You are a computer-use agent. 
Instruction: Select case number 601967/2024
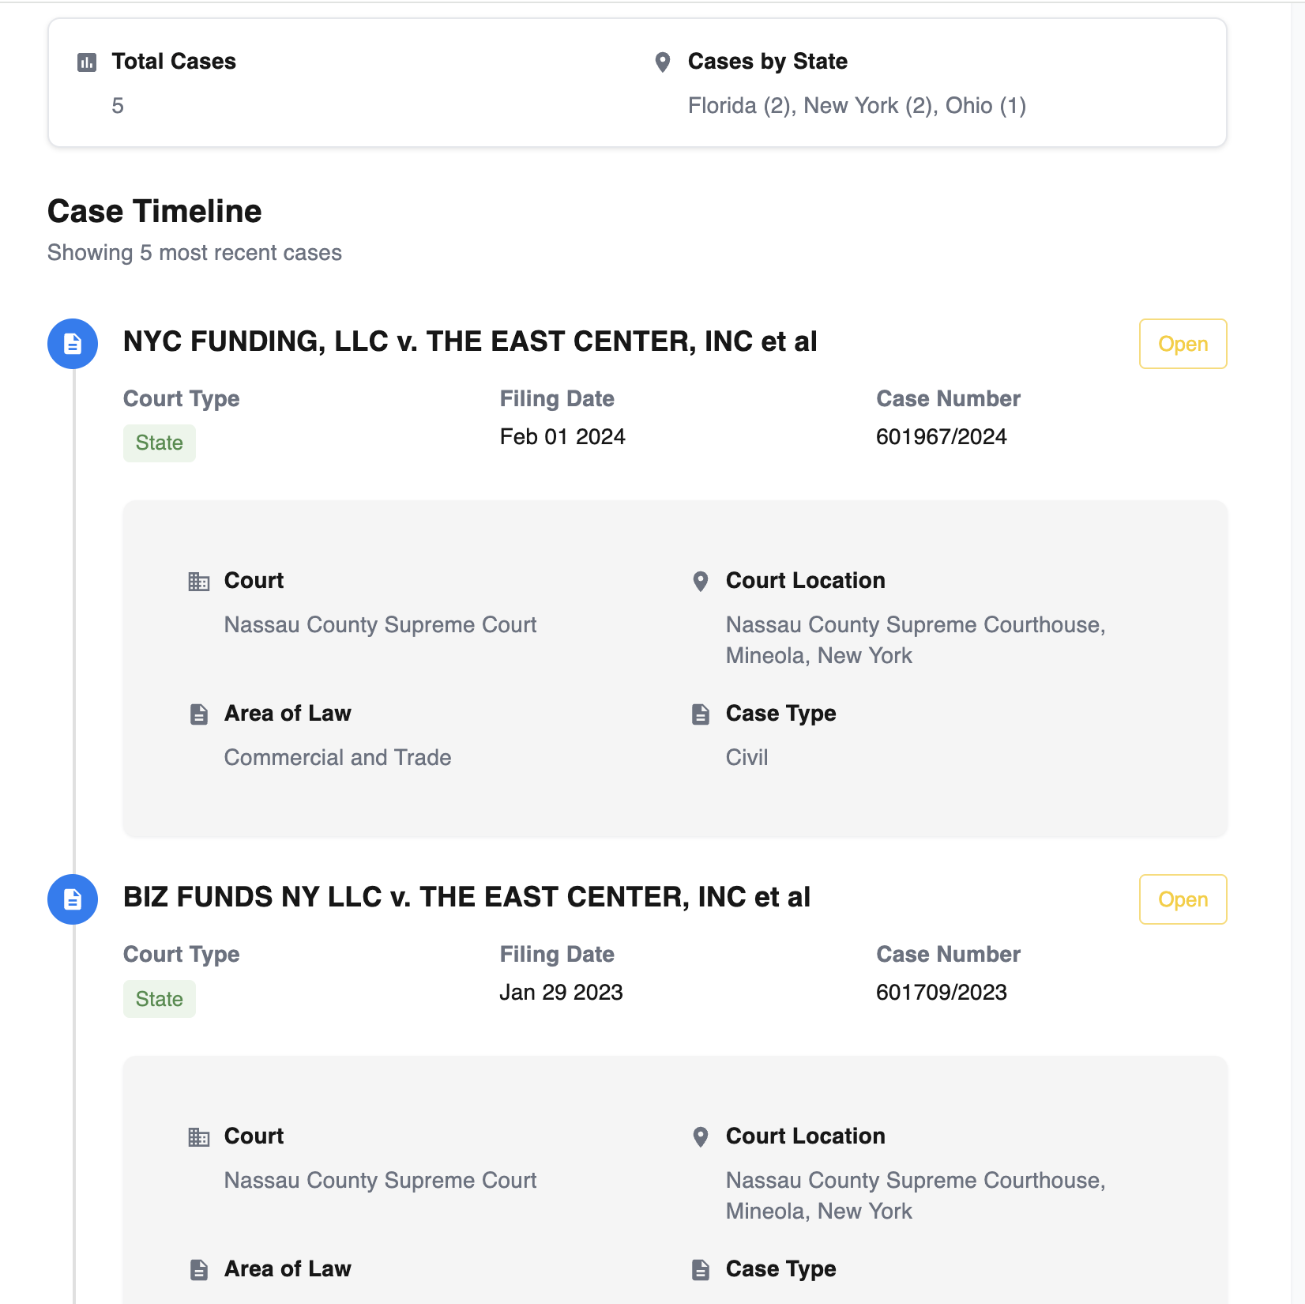point(941,437)
